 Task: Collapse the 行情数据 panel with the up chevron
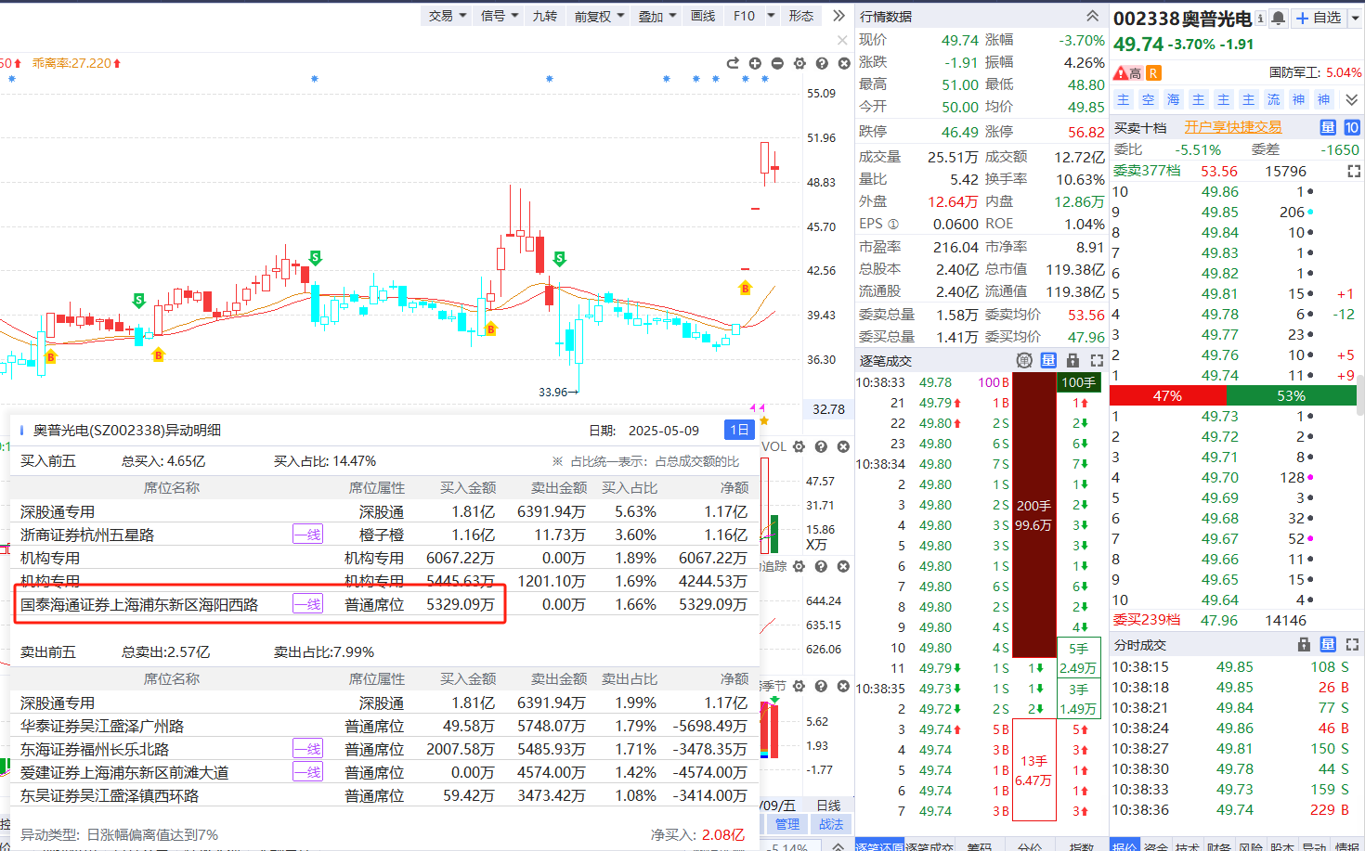coord(1093,16)
